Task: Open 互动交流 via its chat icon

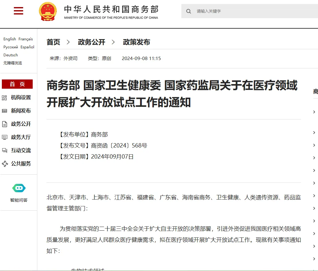Action: pyautogui.click(x=5, y=150)
